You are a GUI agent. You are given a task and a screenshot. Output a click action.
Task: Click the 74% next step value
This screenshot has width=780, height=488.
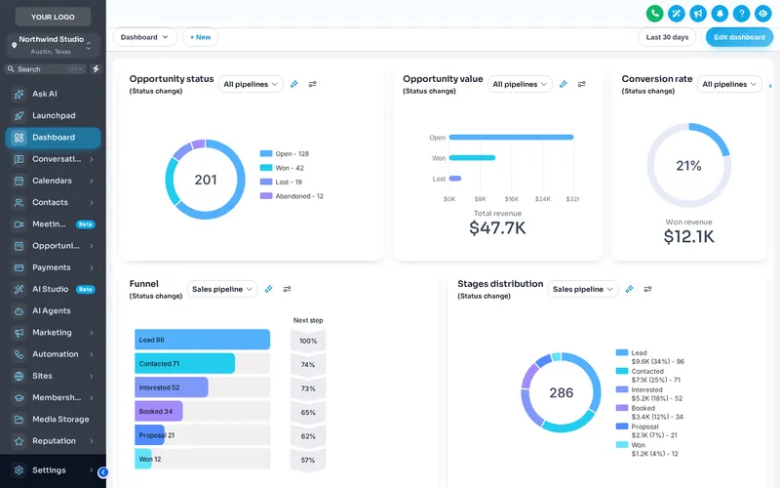point(308,364)
